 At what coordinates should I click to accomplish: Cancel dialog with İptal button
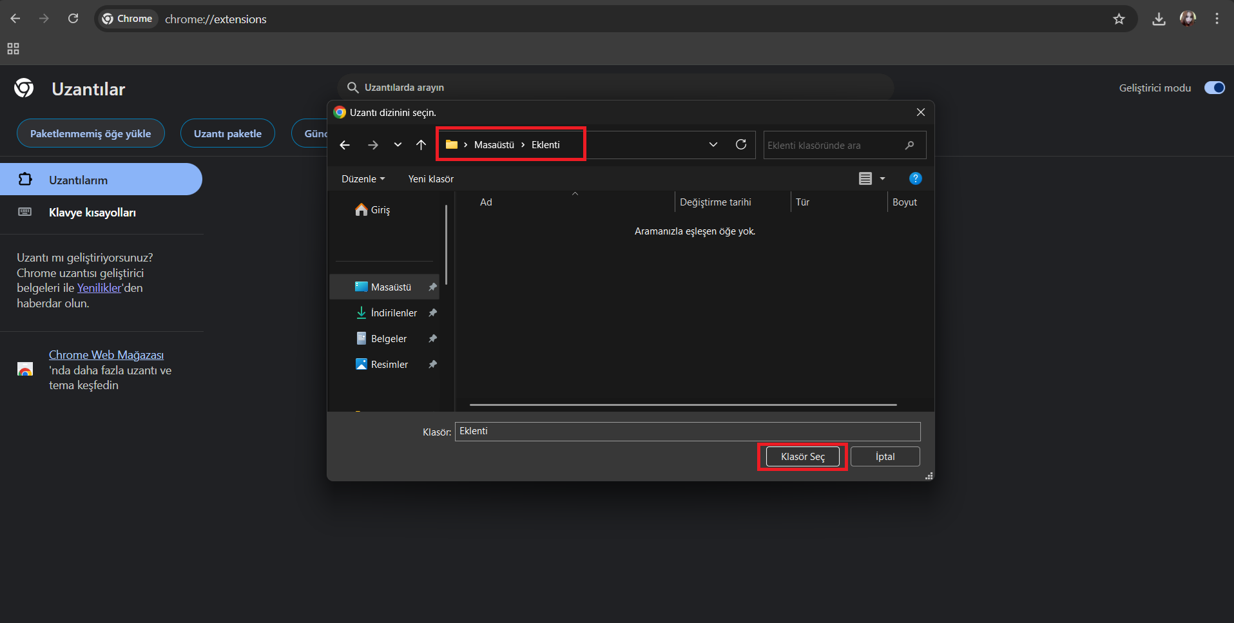(885, 456)
